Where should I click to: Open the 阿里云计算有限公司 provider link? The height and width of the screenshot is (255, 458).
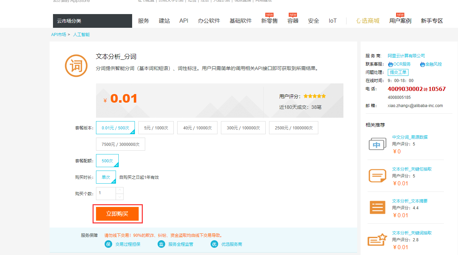(406, 56)
